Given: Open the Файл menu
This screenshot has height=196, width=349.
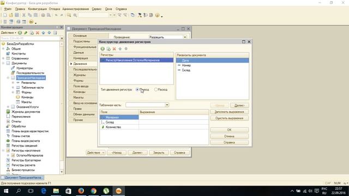Looking at the screenshot, I should [8, 9].
